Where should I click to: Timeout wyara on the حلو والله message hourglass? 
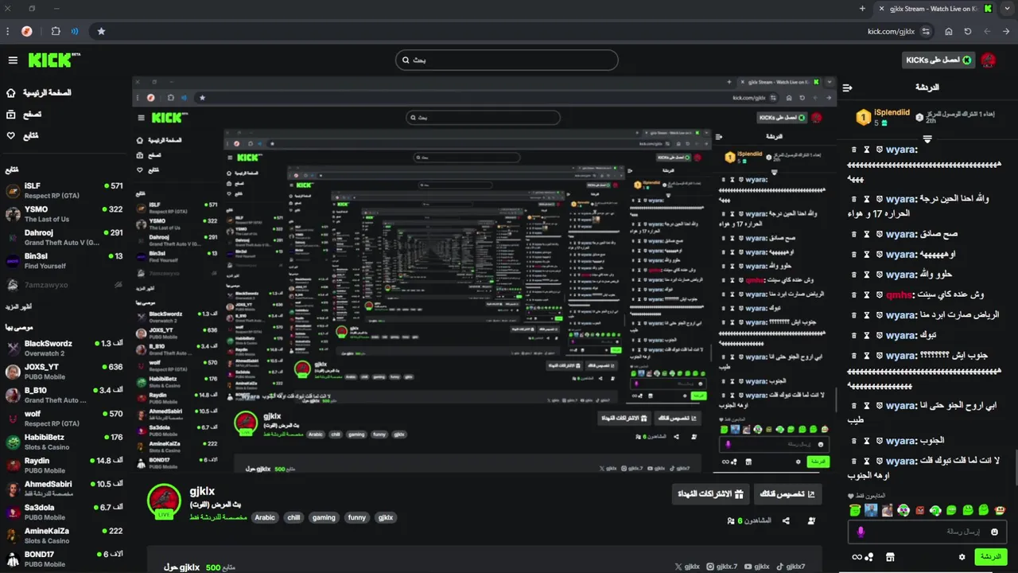866,275
